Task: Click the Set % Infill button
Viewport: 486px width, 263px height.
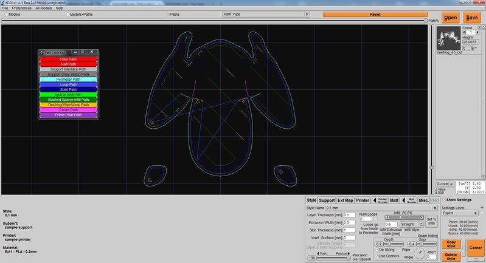Action: click(x=431, y=221)
